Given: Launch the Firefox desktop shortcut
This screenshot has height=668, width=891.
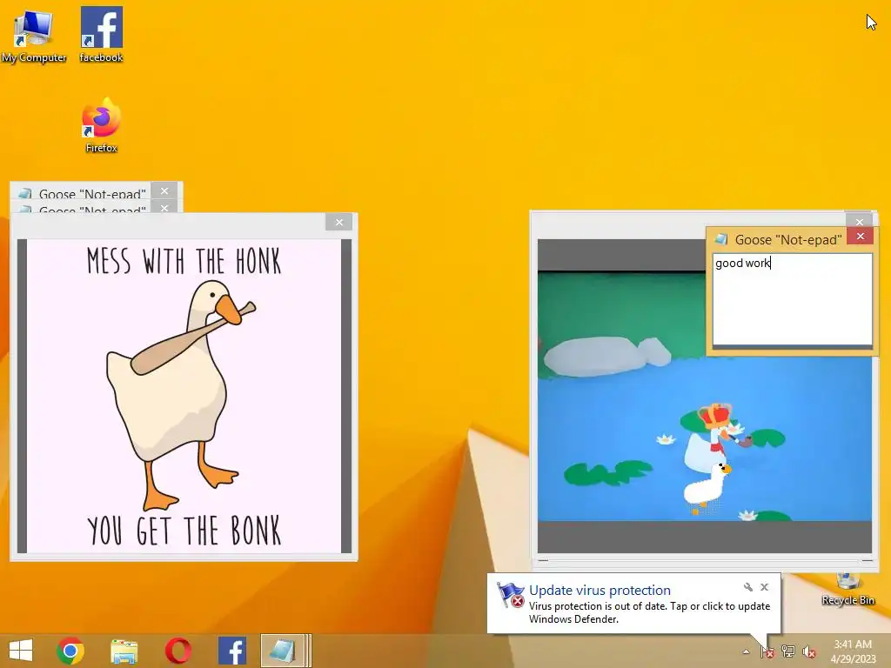Looking at the screenshot, I should (x=101, y=125).
